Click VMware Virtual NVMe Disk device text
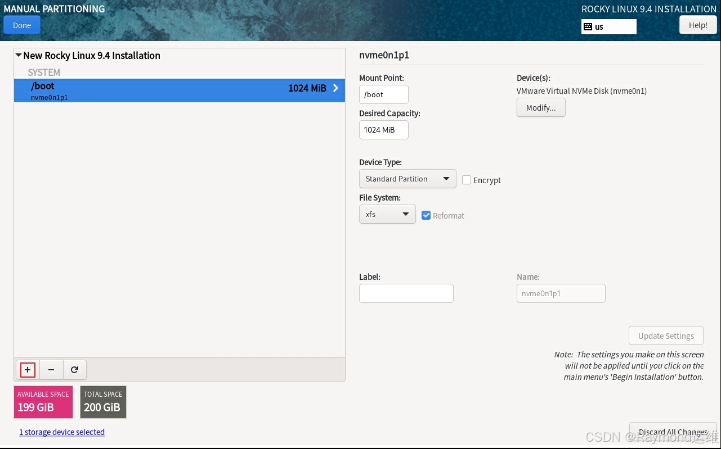This screenshot has height=449, width=721. click(x=581, y=91)
